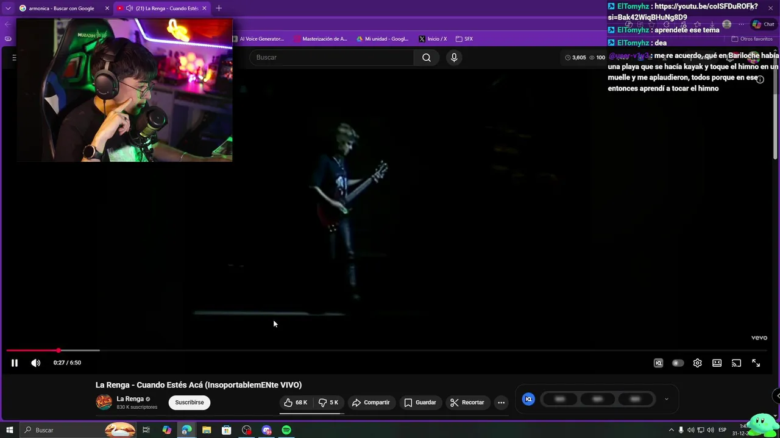This screenshot has width=780, height=438.
Task: Click the taskbar Buscar search box
Action: (78, 430)
